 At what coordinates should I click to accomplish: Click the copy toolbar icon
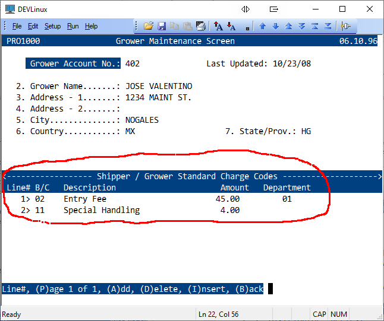174,26
